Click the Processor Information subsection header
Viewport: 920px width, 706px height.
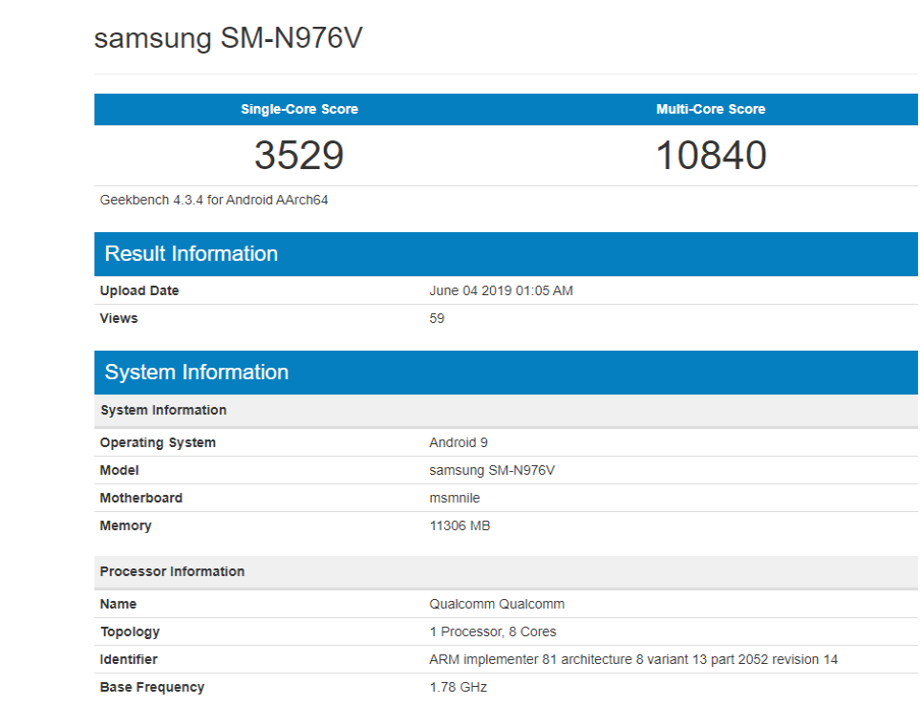click(x=172, y=571)
